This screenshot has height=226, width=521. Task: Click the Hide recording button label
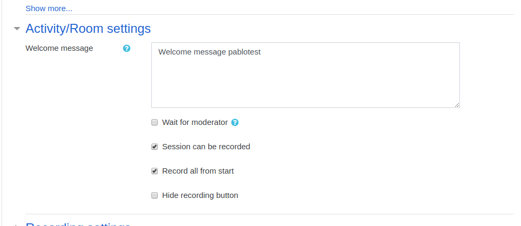point(200,195)
